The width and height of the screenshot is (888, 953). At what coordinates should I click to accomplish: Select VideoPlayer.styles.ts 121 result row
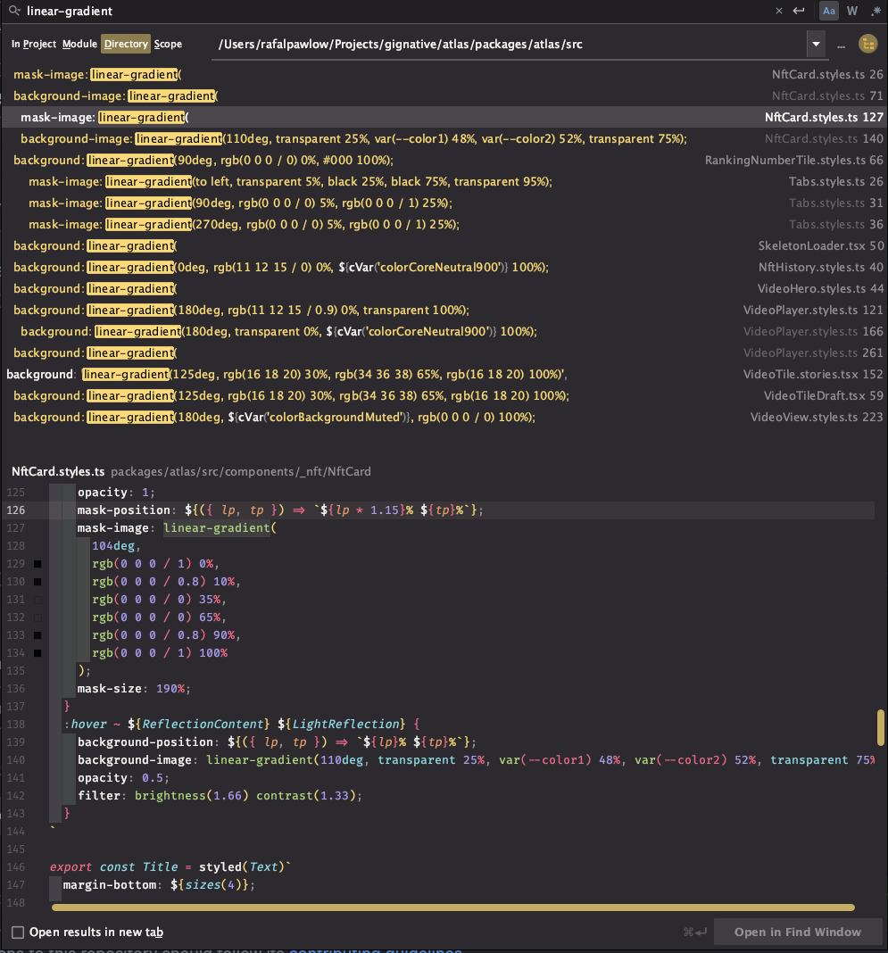pyautogui.click(x=444, y=310)
